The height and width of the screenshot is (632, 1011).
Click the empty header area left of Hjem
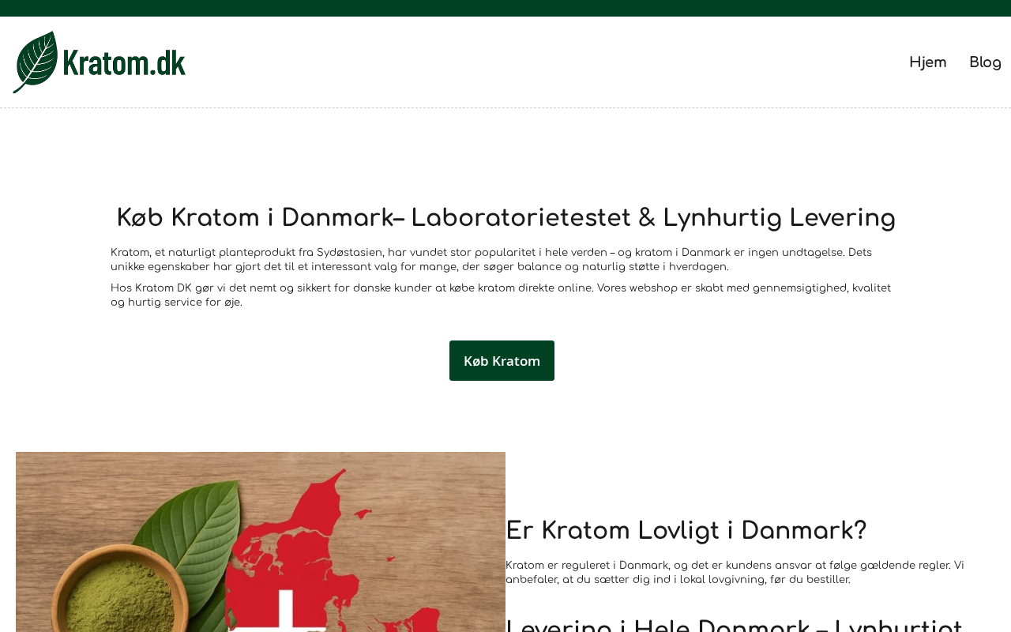click(x=545, y=62)
